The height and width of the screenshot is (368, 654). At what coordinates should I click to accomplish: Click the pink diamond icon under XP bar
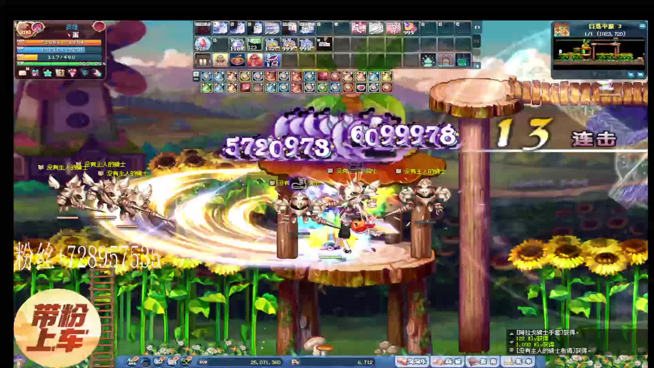(x=73, y=73)
